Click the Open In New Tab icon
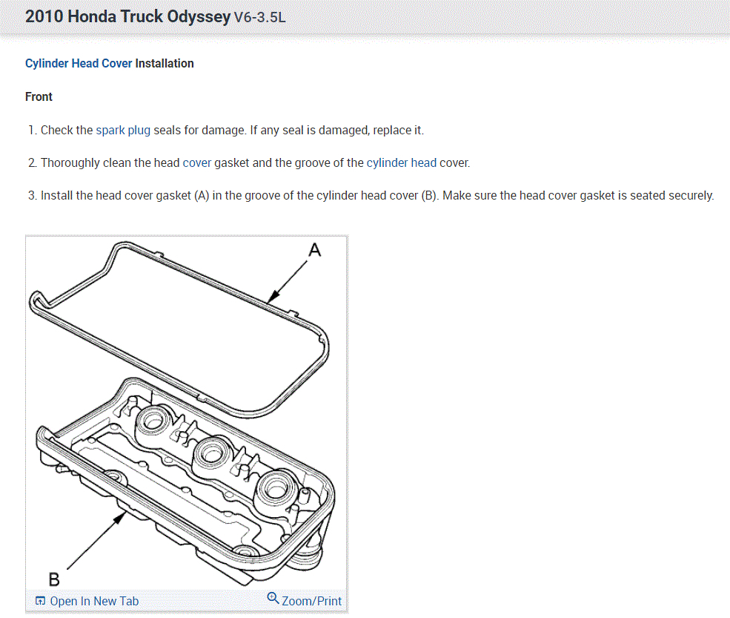 [41, 601]
